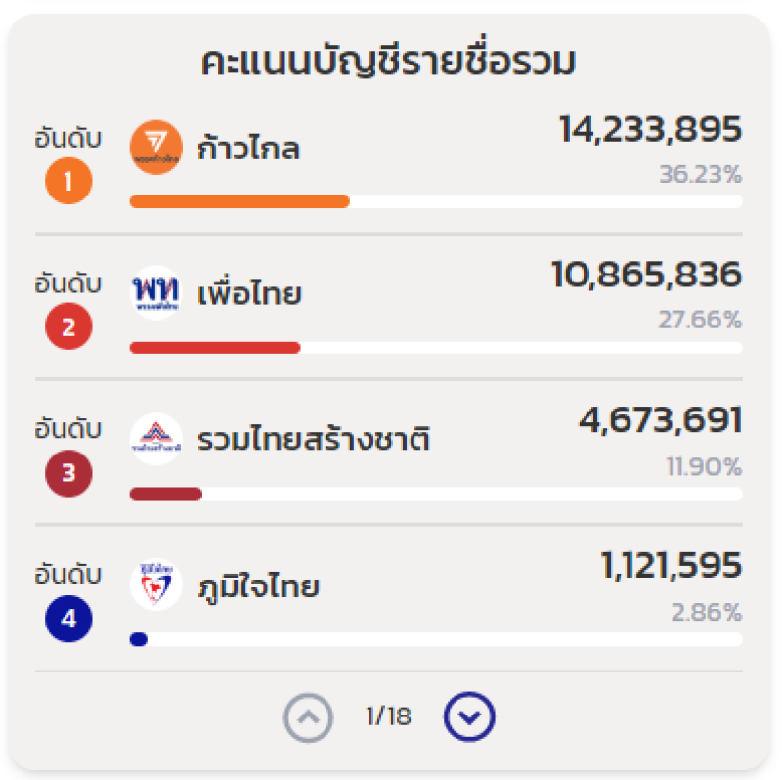Image resolution: width=782 pixels, height=780 pixels.
Task: Click the orange 36.23% progress bar
Action: coord(436,201)
